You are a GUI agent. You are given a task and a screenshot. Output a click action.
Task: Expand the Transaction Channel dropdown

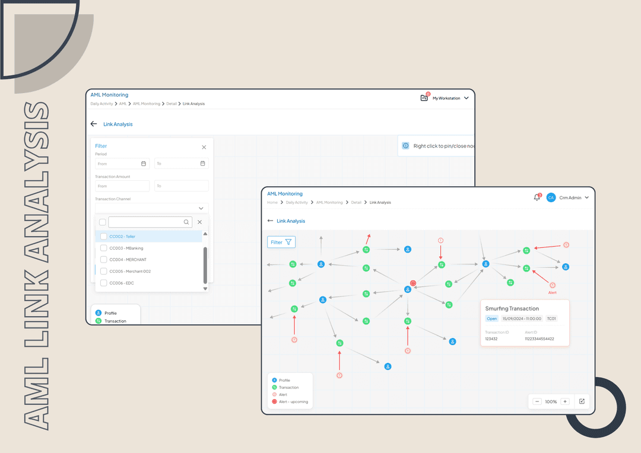pos(201,208)
